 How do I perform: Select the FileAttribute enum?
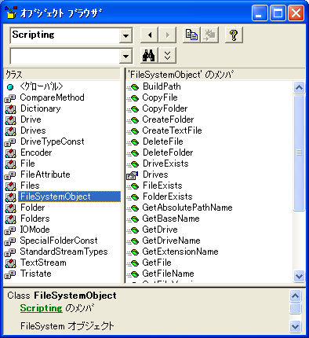coord(45,175)
